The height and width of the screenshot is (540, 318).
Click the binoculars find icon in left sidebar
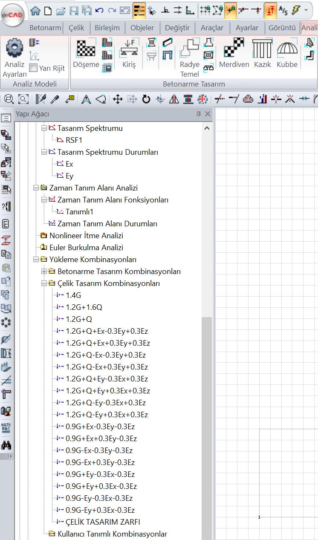[x=6, y=445]
